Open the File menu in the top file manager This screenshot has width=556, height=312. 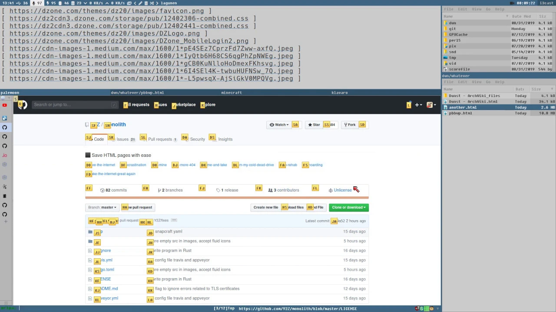click(449, 9)
